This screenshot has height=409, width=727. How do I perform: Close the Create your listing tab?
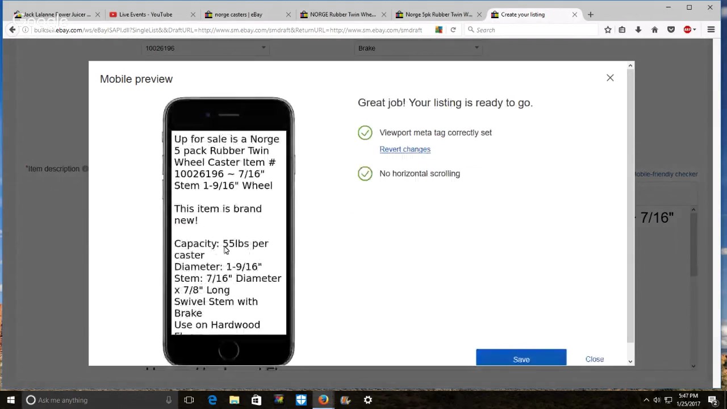[574, 15]
